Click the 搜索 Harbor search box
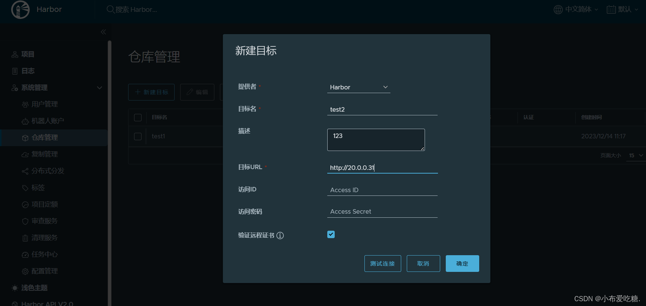The width and height of the screenshot is (646, 306). point(136,10)
